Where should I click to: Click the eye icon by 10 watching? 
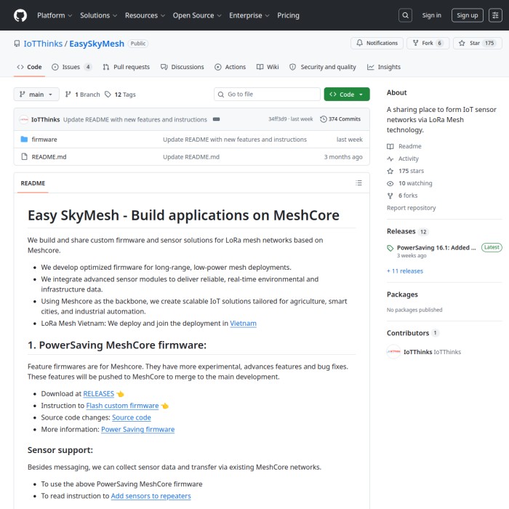(x=390, y=183)
